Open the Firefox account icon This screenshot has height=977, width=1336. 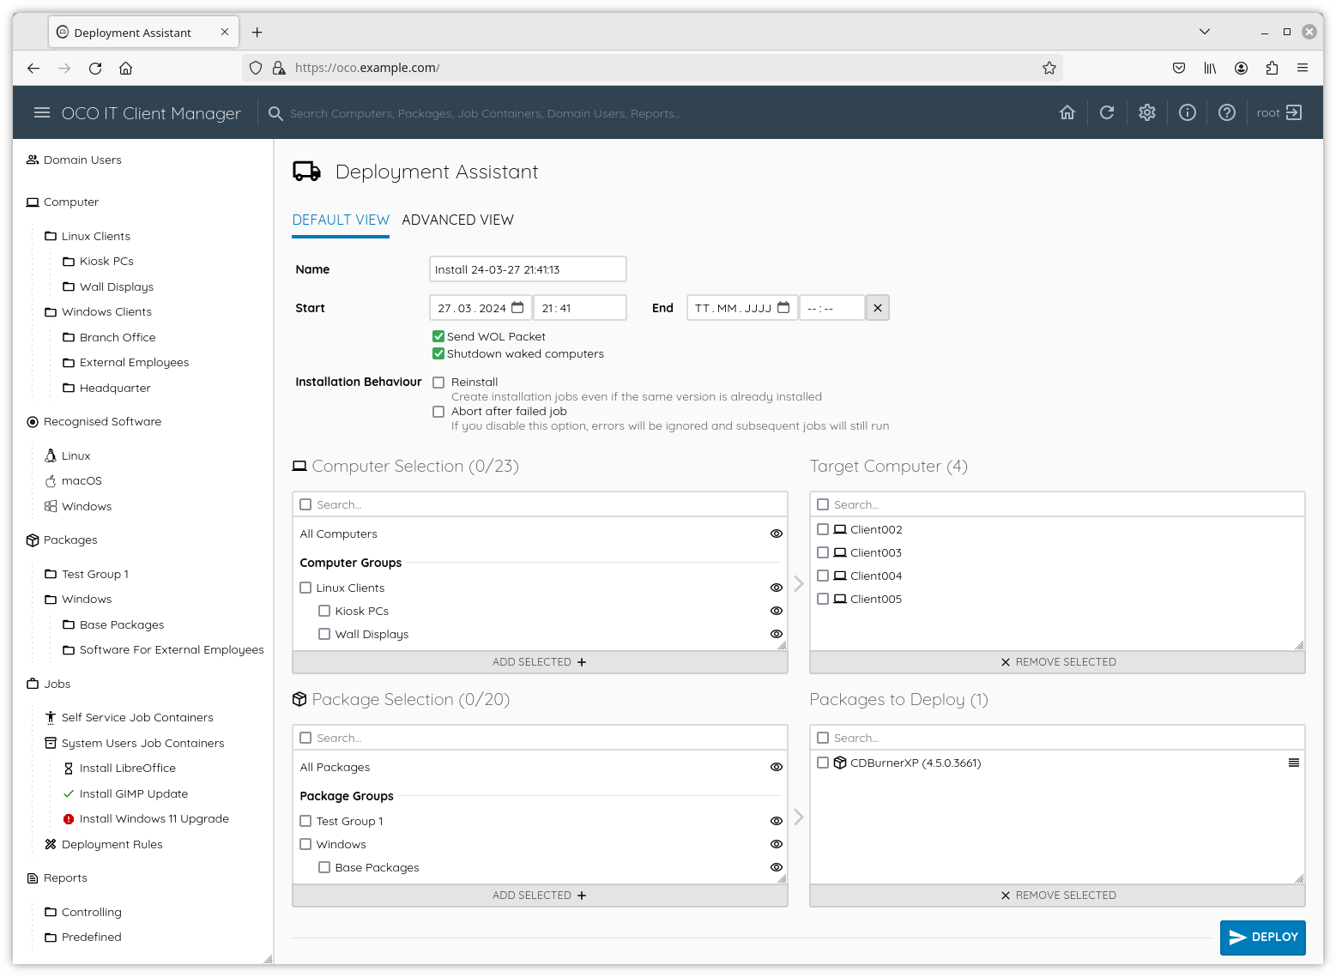click(x=1241, y=68)
